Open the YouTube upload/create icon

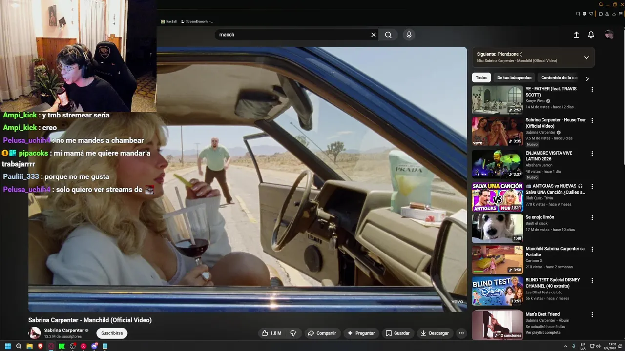(576, 35)
